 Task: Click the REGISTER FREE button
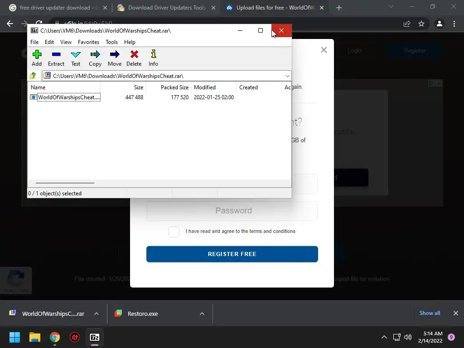(232, 254)
